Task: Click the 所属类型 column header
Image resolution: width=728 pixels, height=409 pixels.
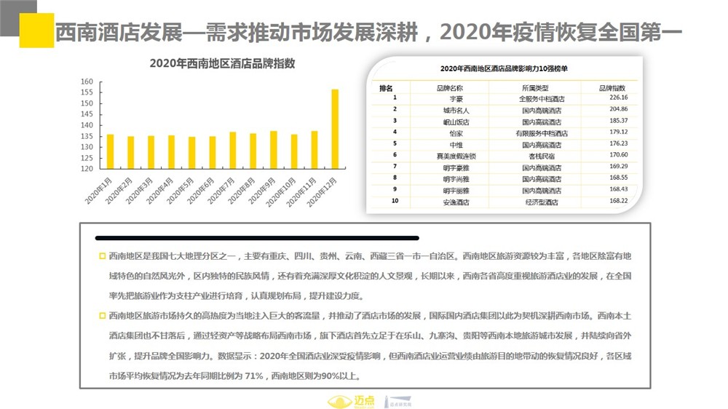Action: (x=542, y=87)
